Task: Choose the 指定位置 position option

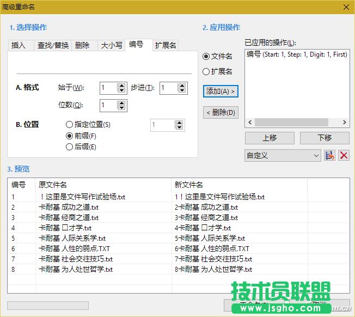Action: click(x=69, y=125)
